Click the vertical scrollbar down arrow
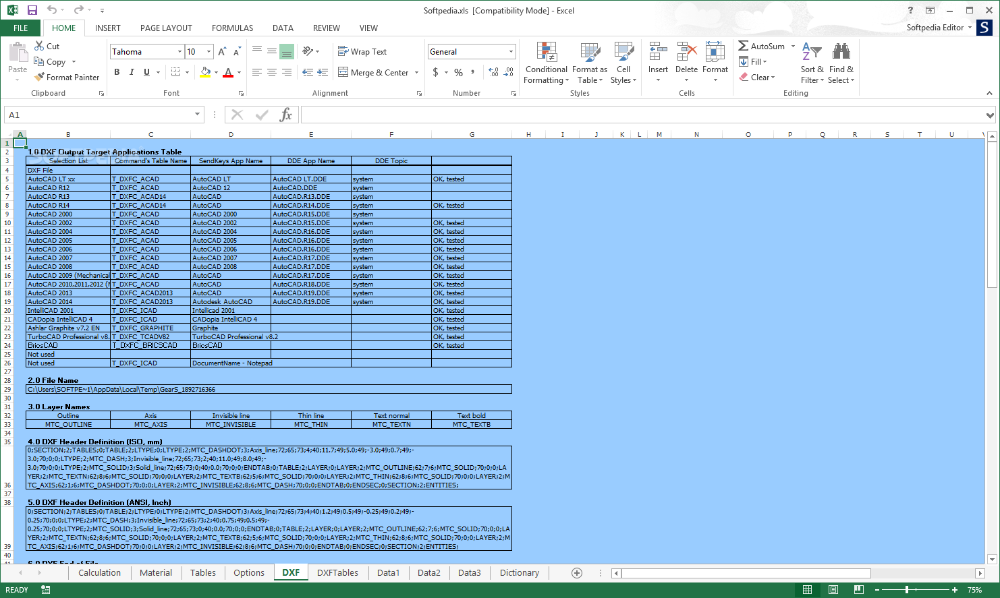 tap(992, 559)
